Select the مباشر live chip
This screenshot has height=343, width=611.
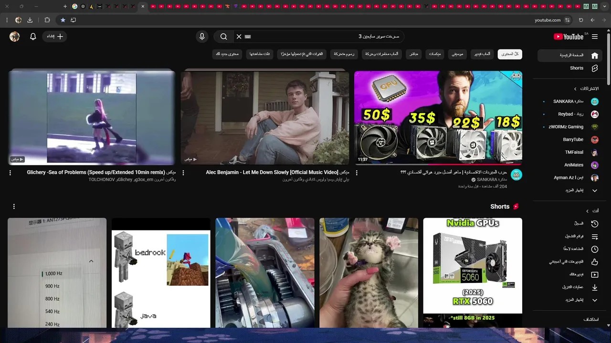coord(413,54)
